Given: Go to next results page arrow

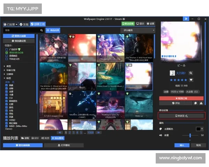Looking at the screenshot, I should point(98,133).
